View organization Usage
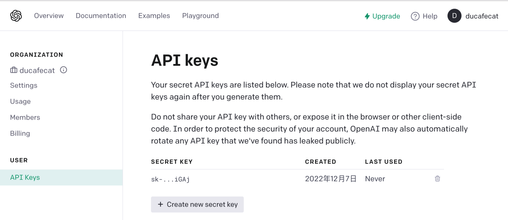 (x=20, y=101)
